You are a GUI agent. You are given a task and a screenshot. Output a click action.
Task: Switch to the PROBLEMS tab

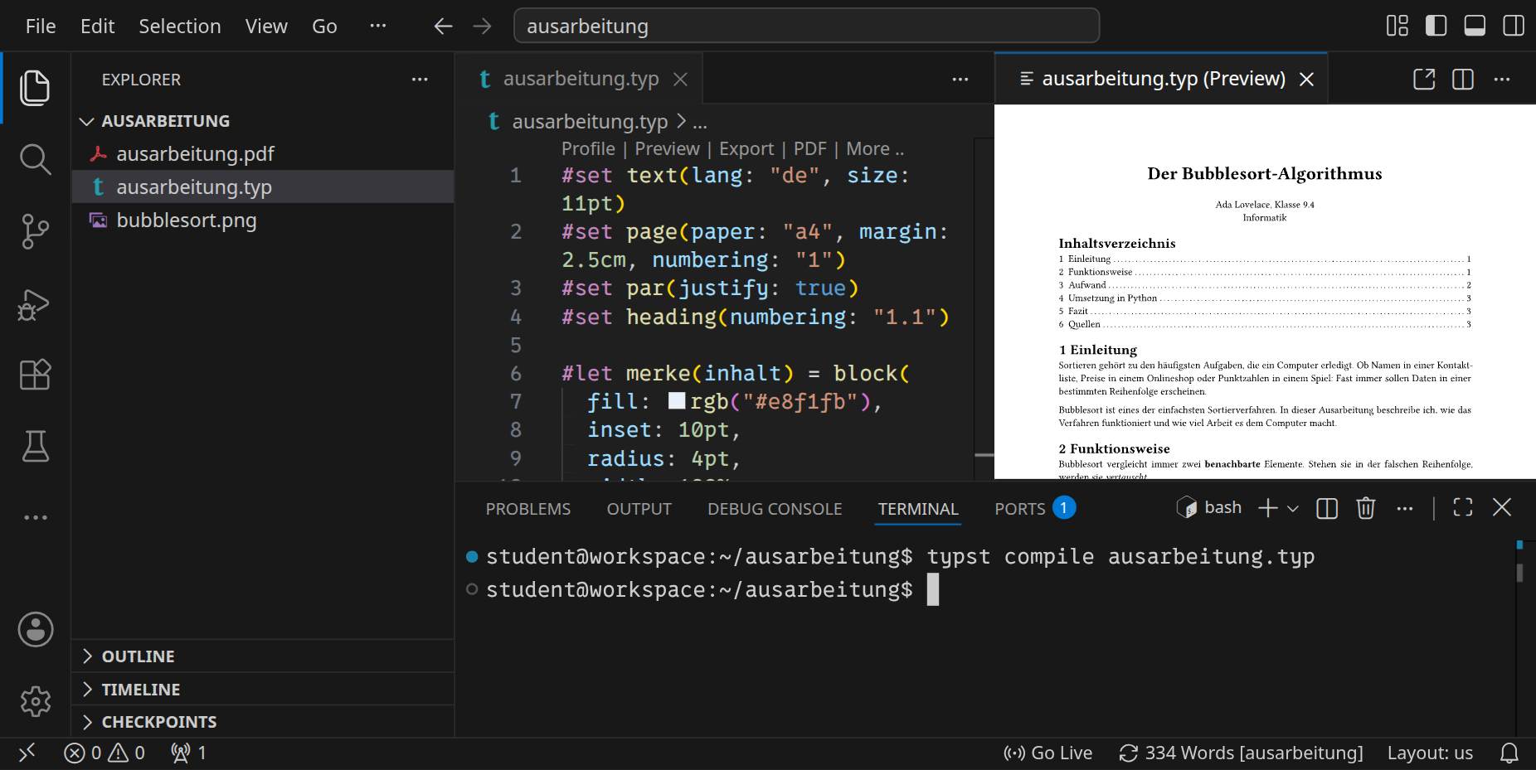(x=528, y=509)
